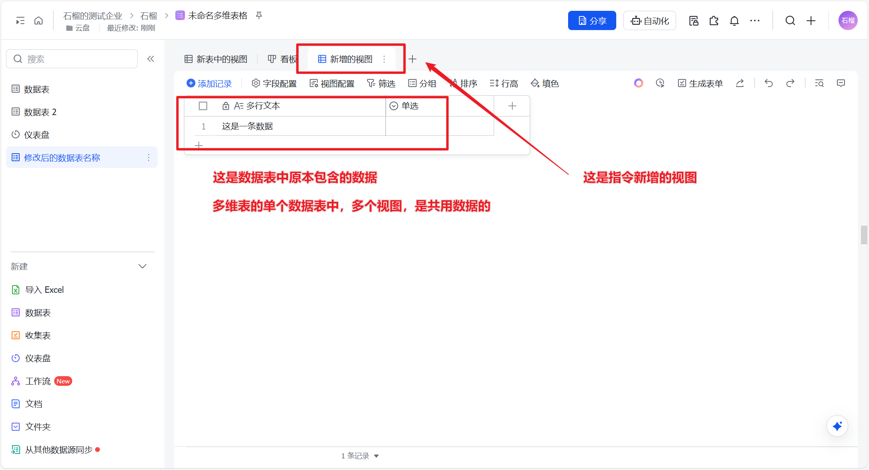Image resolution: width=869 pixels, height=470 pixels.
Task: Click the undo arrow icon
Action: (768, 83)
